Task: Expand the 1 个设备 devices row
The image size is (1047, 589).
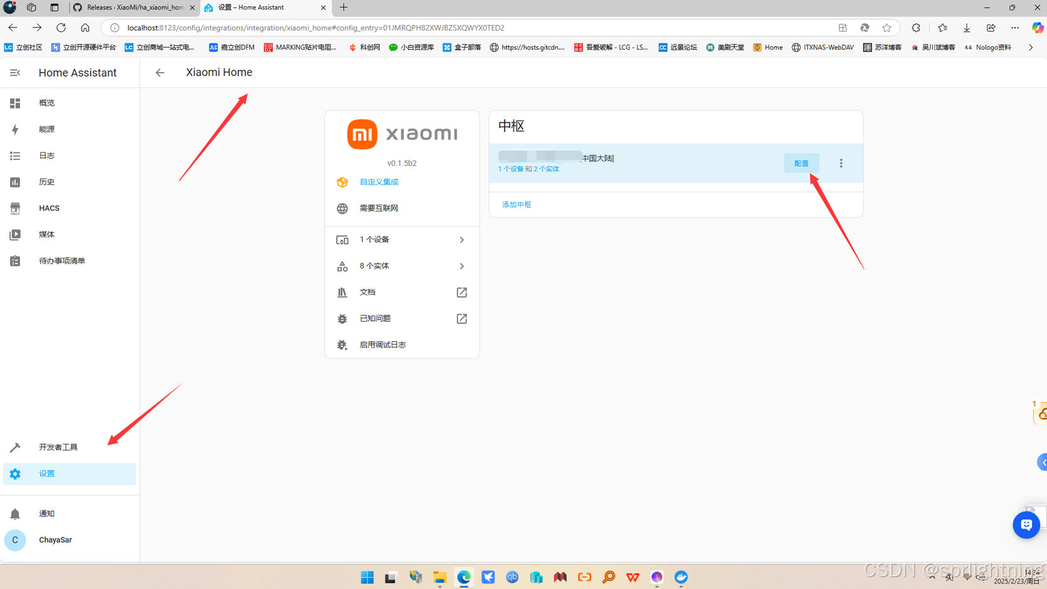Action: tap(402, 240)
